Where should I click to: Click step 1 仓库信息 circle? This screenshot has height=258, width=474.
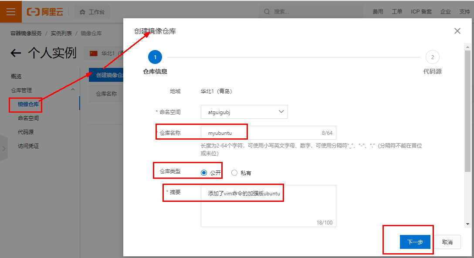(x=155, y=57)
